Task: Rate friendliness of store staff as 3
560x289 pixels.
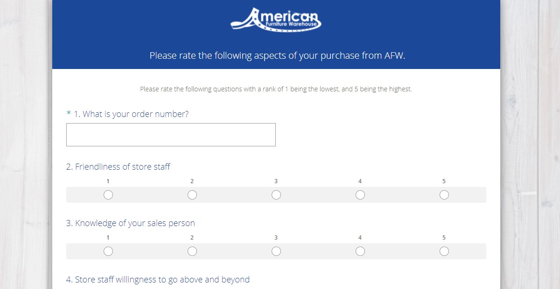Action: pyautogui.click(x=276, y=195)
